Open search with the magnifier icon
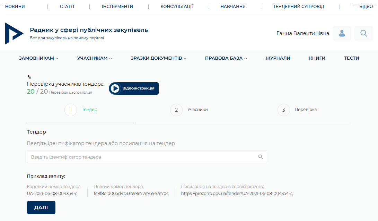Viewport: 378px width, 221px height. pos(363,33)
